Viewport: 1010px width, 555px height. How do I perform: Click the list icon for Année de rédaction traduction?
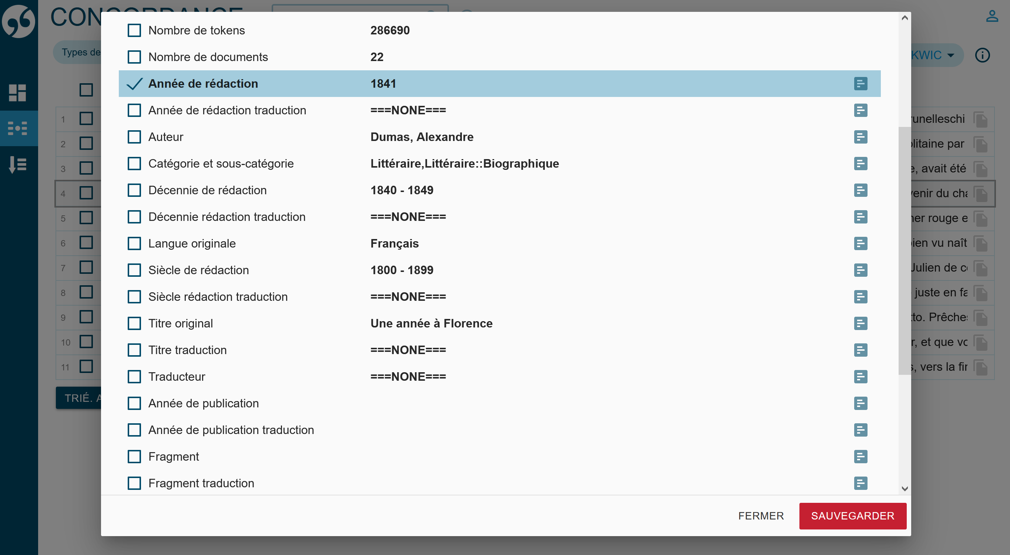(860, 110)
